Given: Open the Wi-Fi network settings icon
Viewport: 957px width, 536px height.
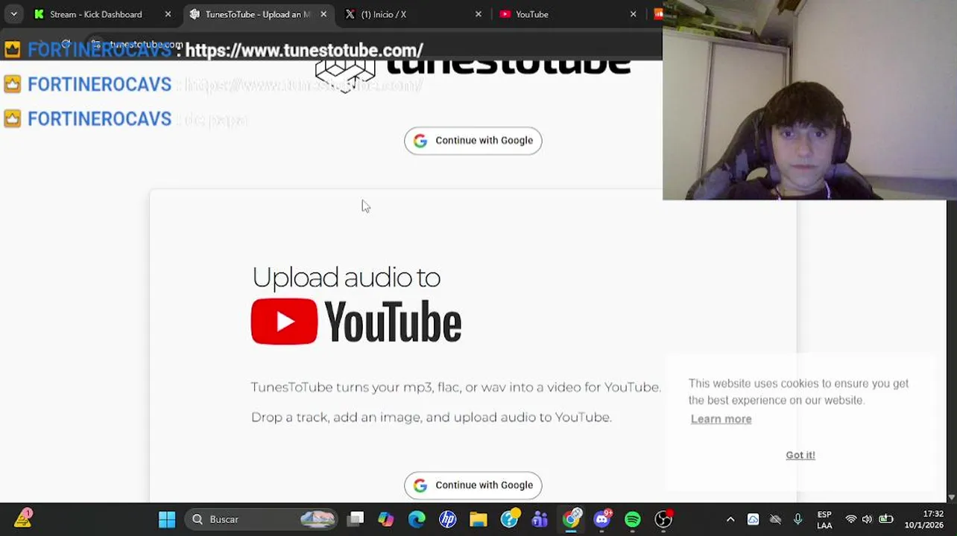Looking at the screenshot, I should coord(851,520).
